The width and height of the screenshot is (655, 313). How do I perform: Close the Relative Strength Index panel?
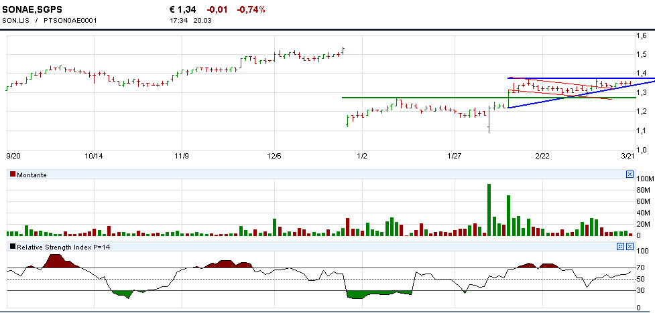(x=630, y=247)
